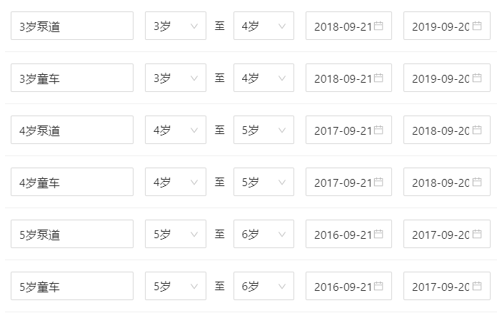Open calendar icon for 5岁童车 end date

coord(477,286)
